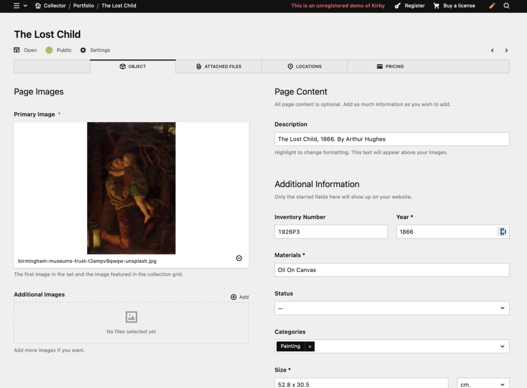Screen dimensions: 527x388
Task: Click the Register key icon
Action: click(397, 6)
